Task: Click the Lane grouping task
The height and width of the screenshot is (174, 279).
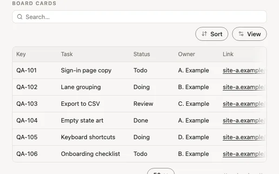Action: pyautogui.click(x=81, y=87)
